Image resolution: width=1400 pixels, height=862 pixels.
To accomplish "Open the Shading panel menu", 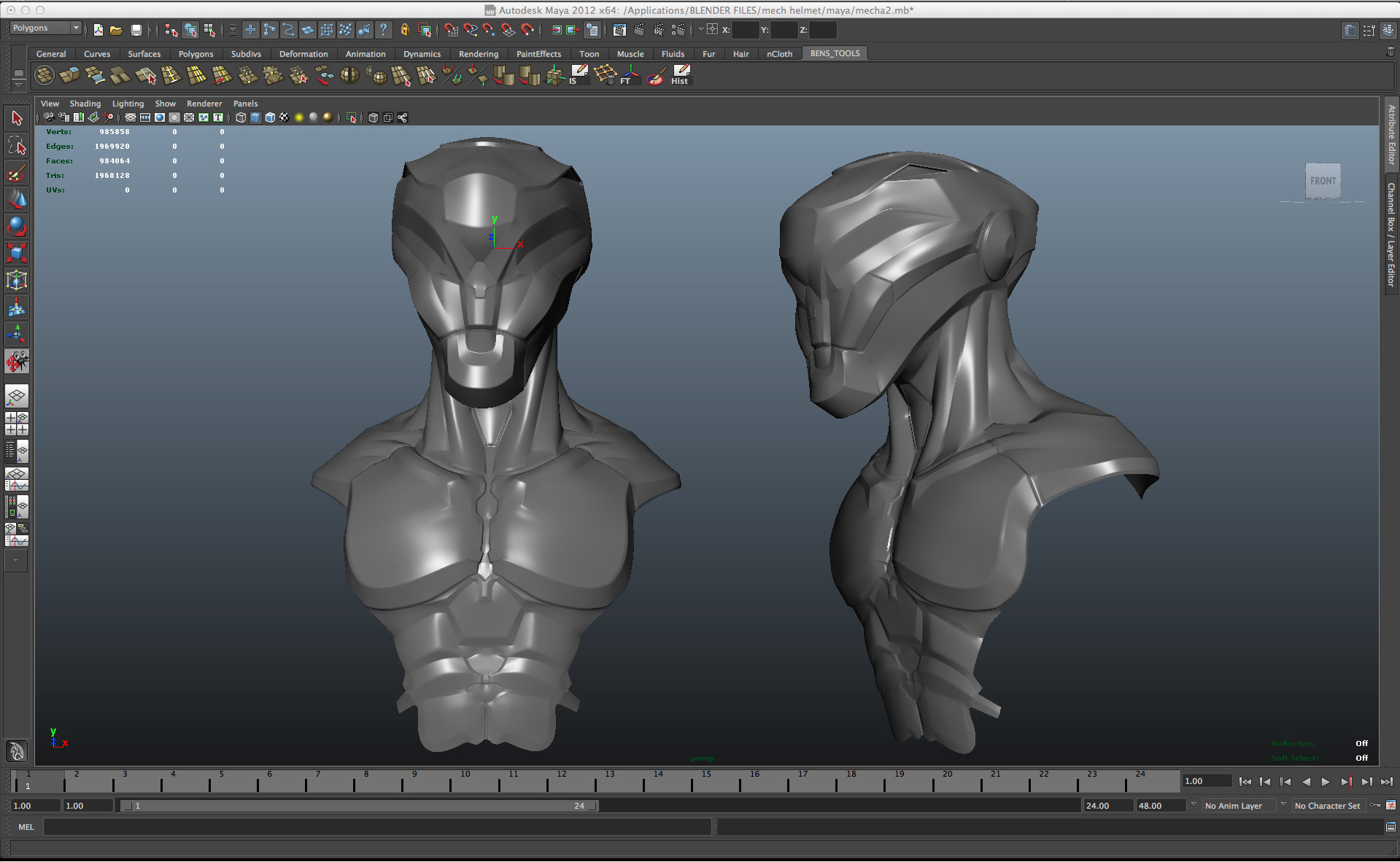I will coord(85,104).
